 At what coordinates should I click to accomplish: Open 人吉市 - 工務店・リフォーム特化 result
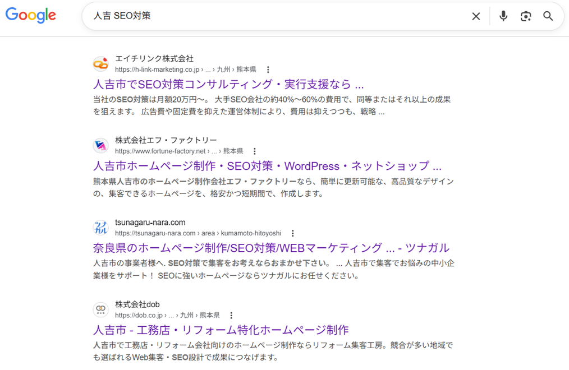(x=221, y=330)
